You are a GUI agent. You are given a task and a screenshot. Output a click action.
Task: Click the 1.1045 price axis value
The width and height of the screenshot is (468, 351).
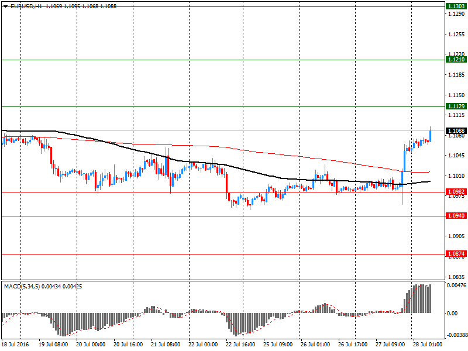pos(456,156)
